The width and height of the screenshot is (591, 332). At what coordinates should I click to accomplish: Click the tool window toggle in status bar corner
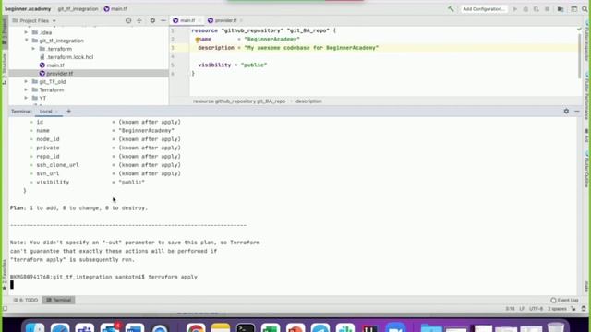click(x=5, y=309)
